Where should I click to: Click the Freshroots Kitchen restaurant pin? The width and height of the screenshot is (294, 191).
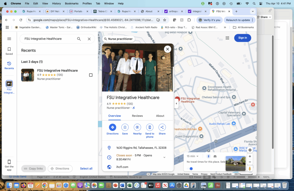(x=200, y=129)
